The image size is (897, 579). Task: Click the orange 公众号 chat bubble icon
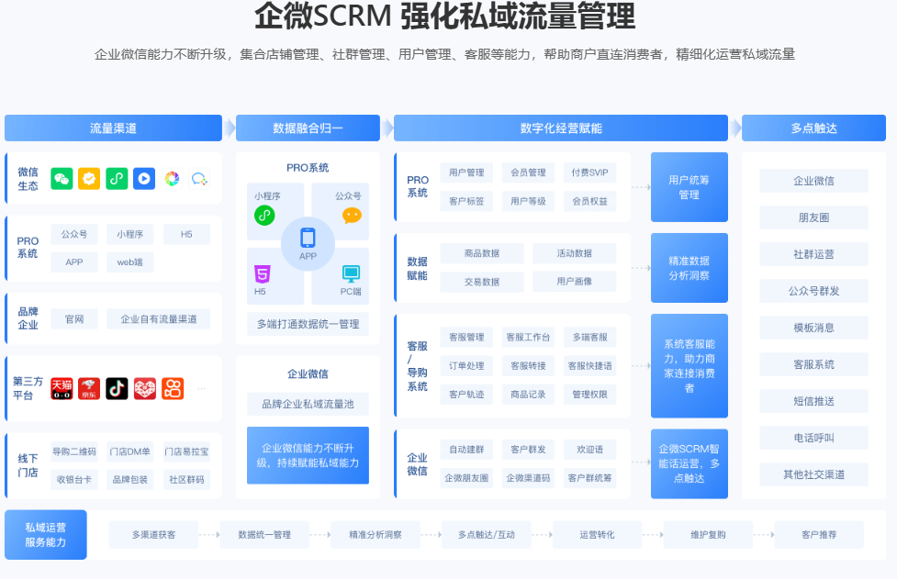[x=352, y=216]
